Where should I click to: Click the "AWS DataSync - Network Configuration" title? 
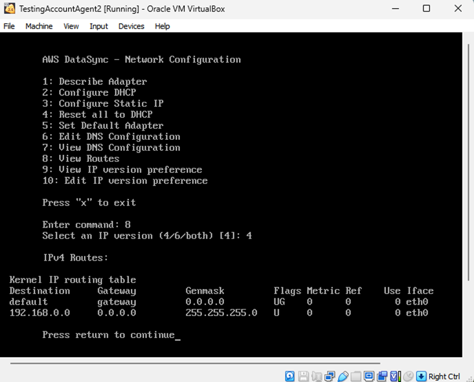(x=141, y=60)
